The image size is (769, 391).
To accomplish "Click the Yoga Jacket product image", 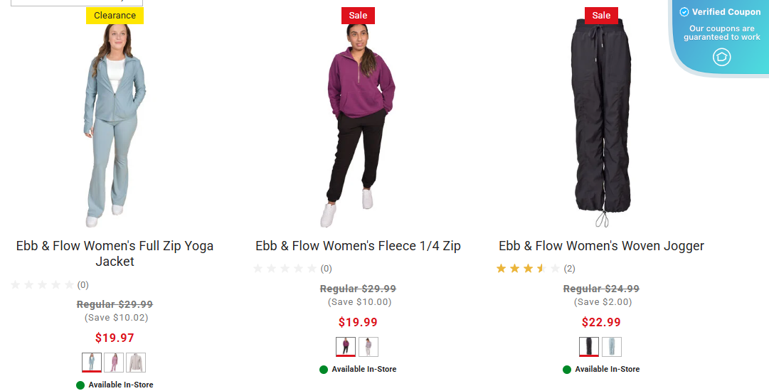I will tap(115, 125).
